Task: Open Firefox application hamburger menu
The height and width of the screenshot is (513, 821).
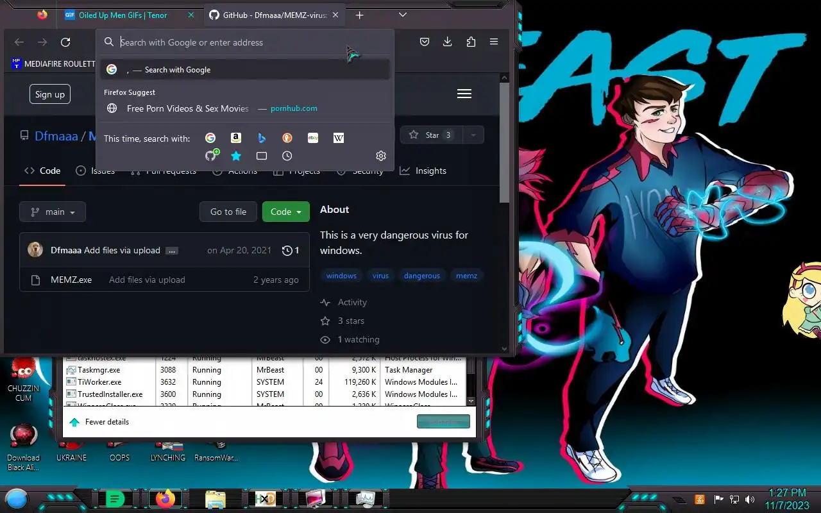Action: point(494,42)
